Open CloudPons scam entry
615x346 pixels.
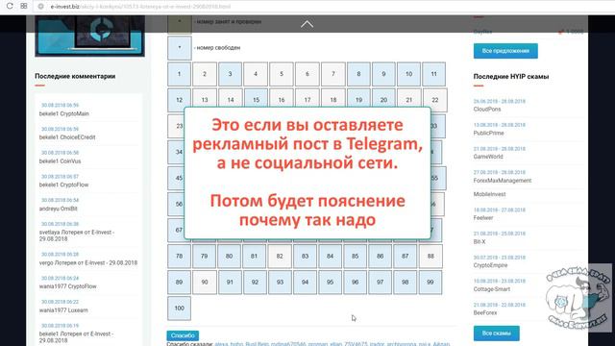[x=487, y=109]
